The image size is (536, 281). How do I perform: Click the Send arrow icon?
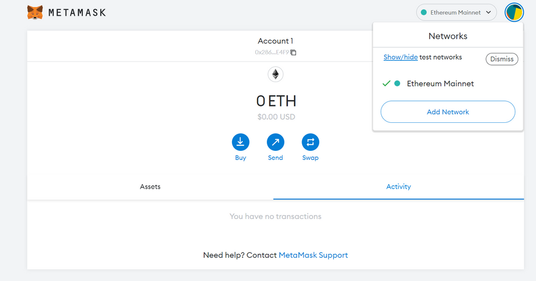(275, 142)
